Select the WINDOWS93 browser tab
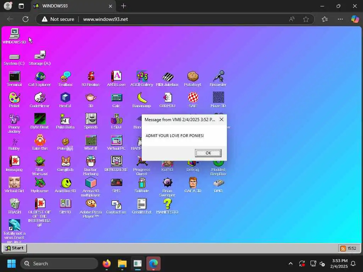Viewport: 363px width, 272px height. pos(73,6)
